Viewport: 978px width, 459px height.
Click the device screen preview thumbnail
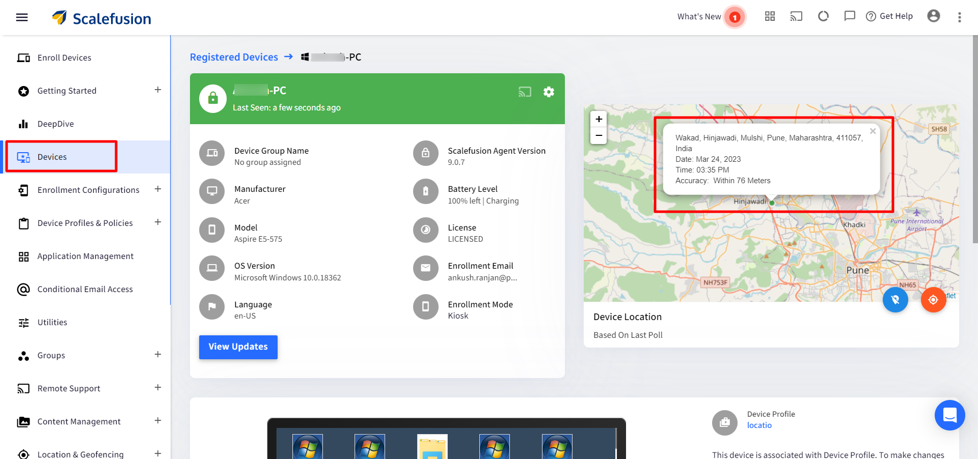[x=446, y=439]
